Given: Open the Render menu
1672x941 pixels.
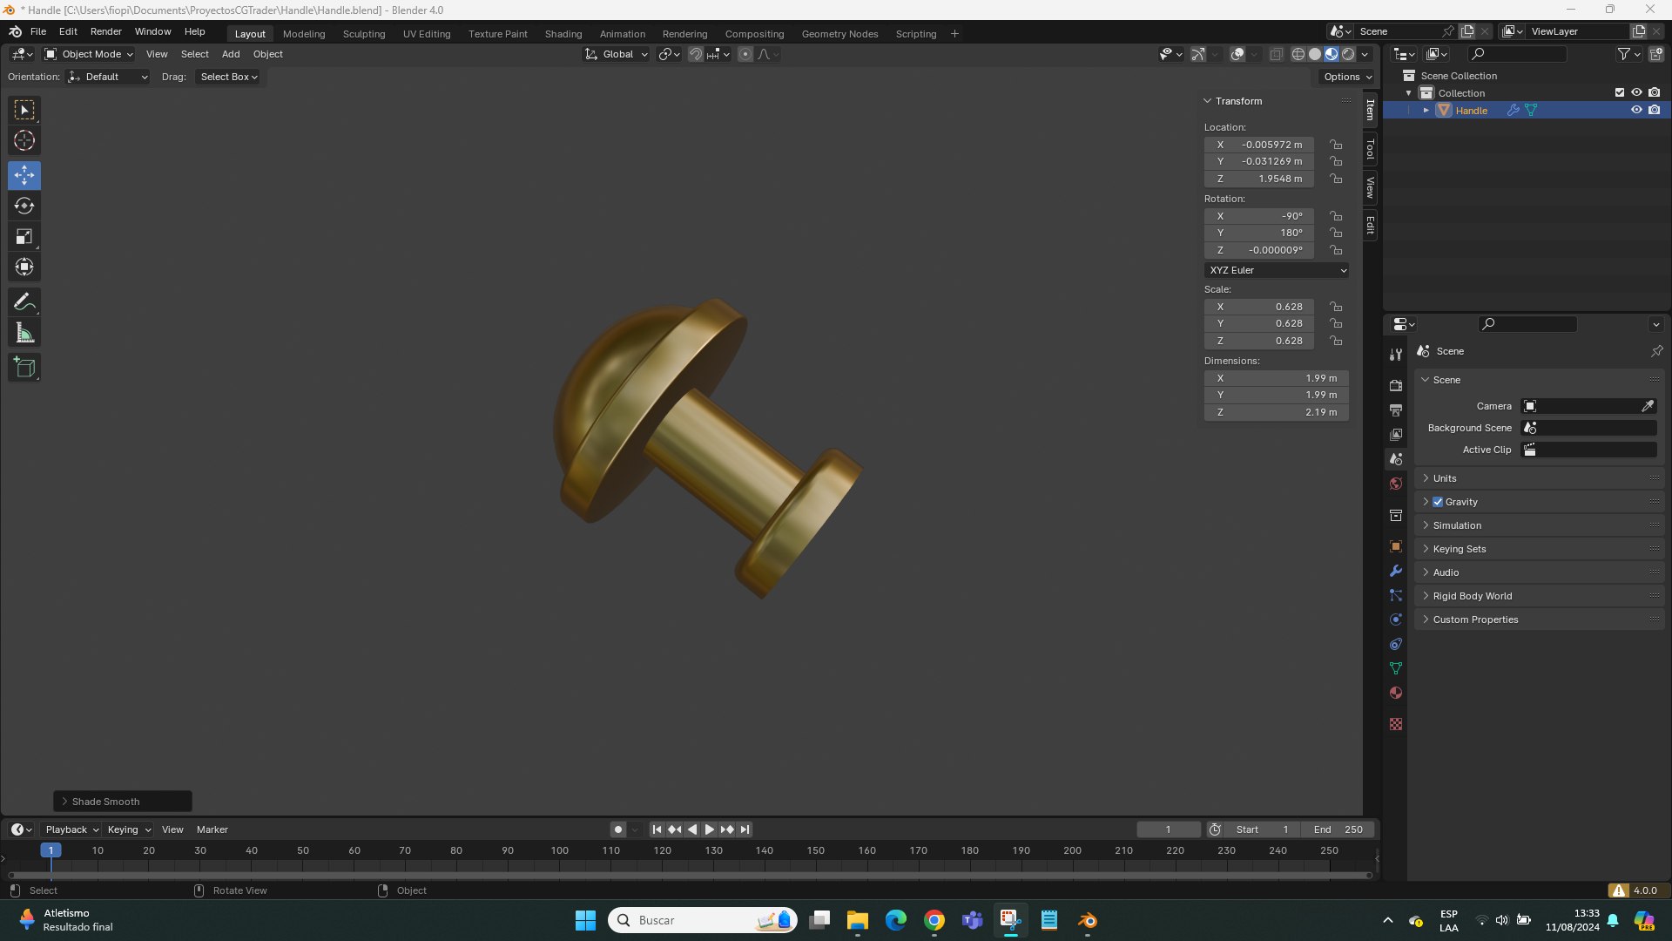Looking at the screenshot, I should point(105,31).
